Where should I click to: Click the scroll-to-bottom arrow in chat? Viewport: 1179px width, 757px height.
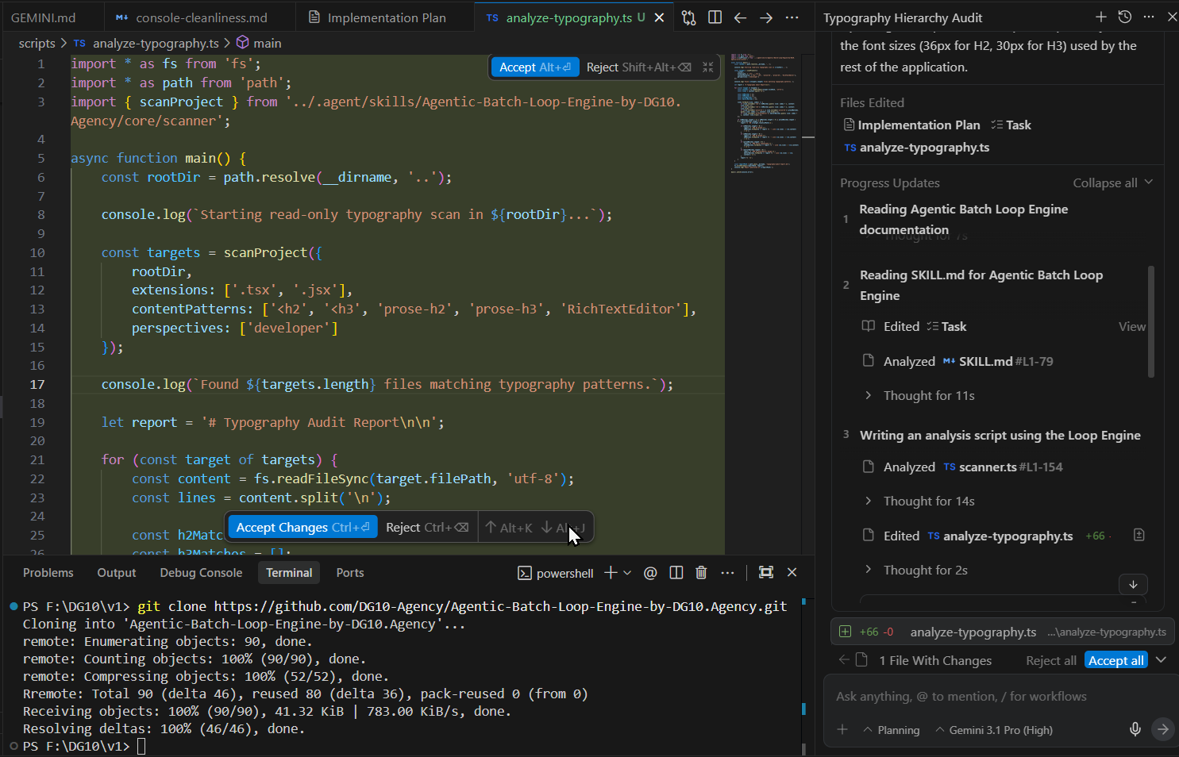point(1133,585)
